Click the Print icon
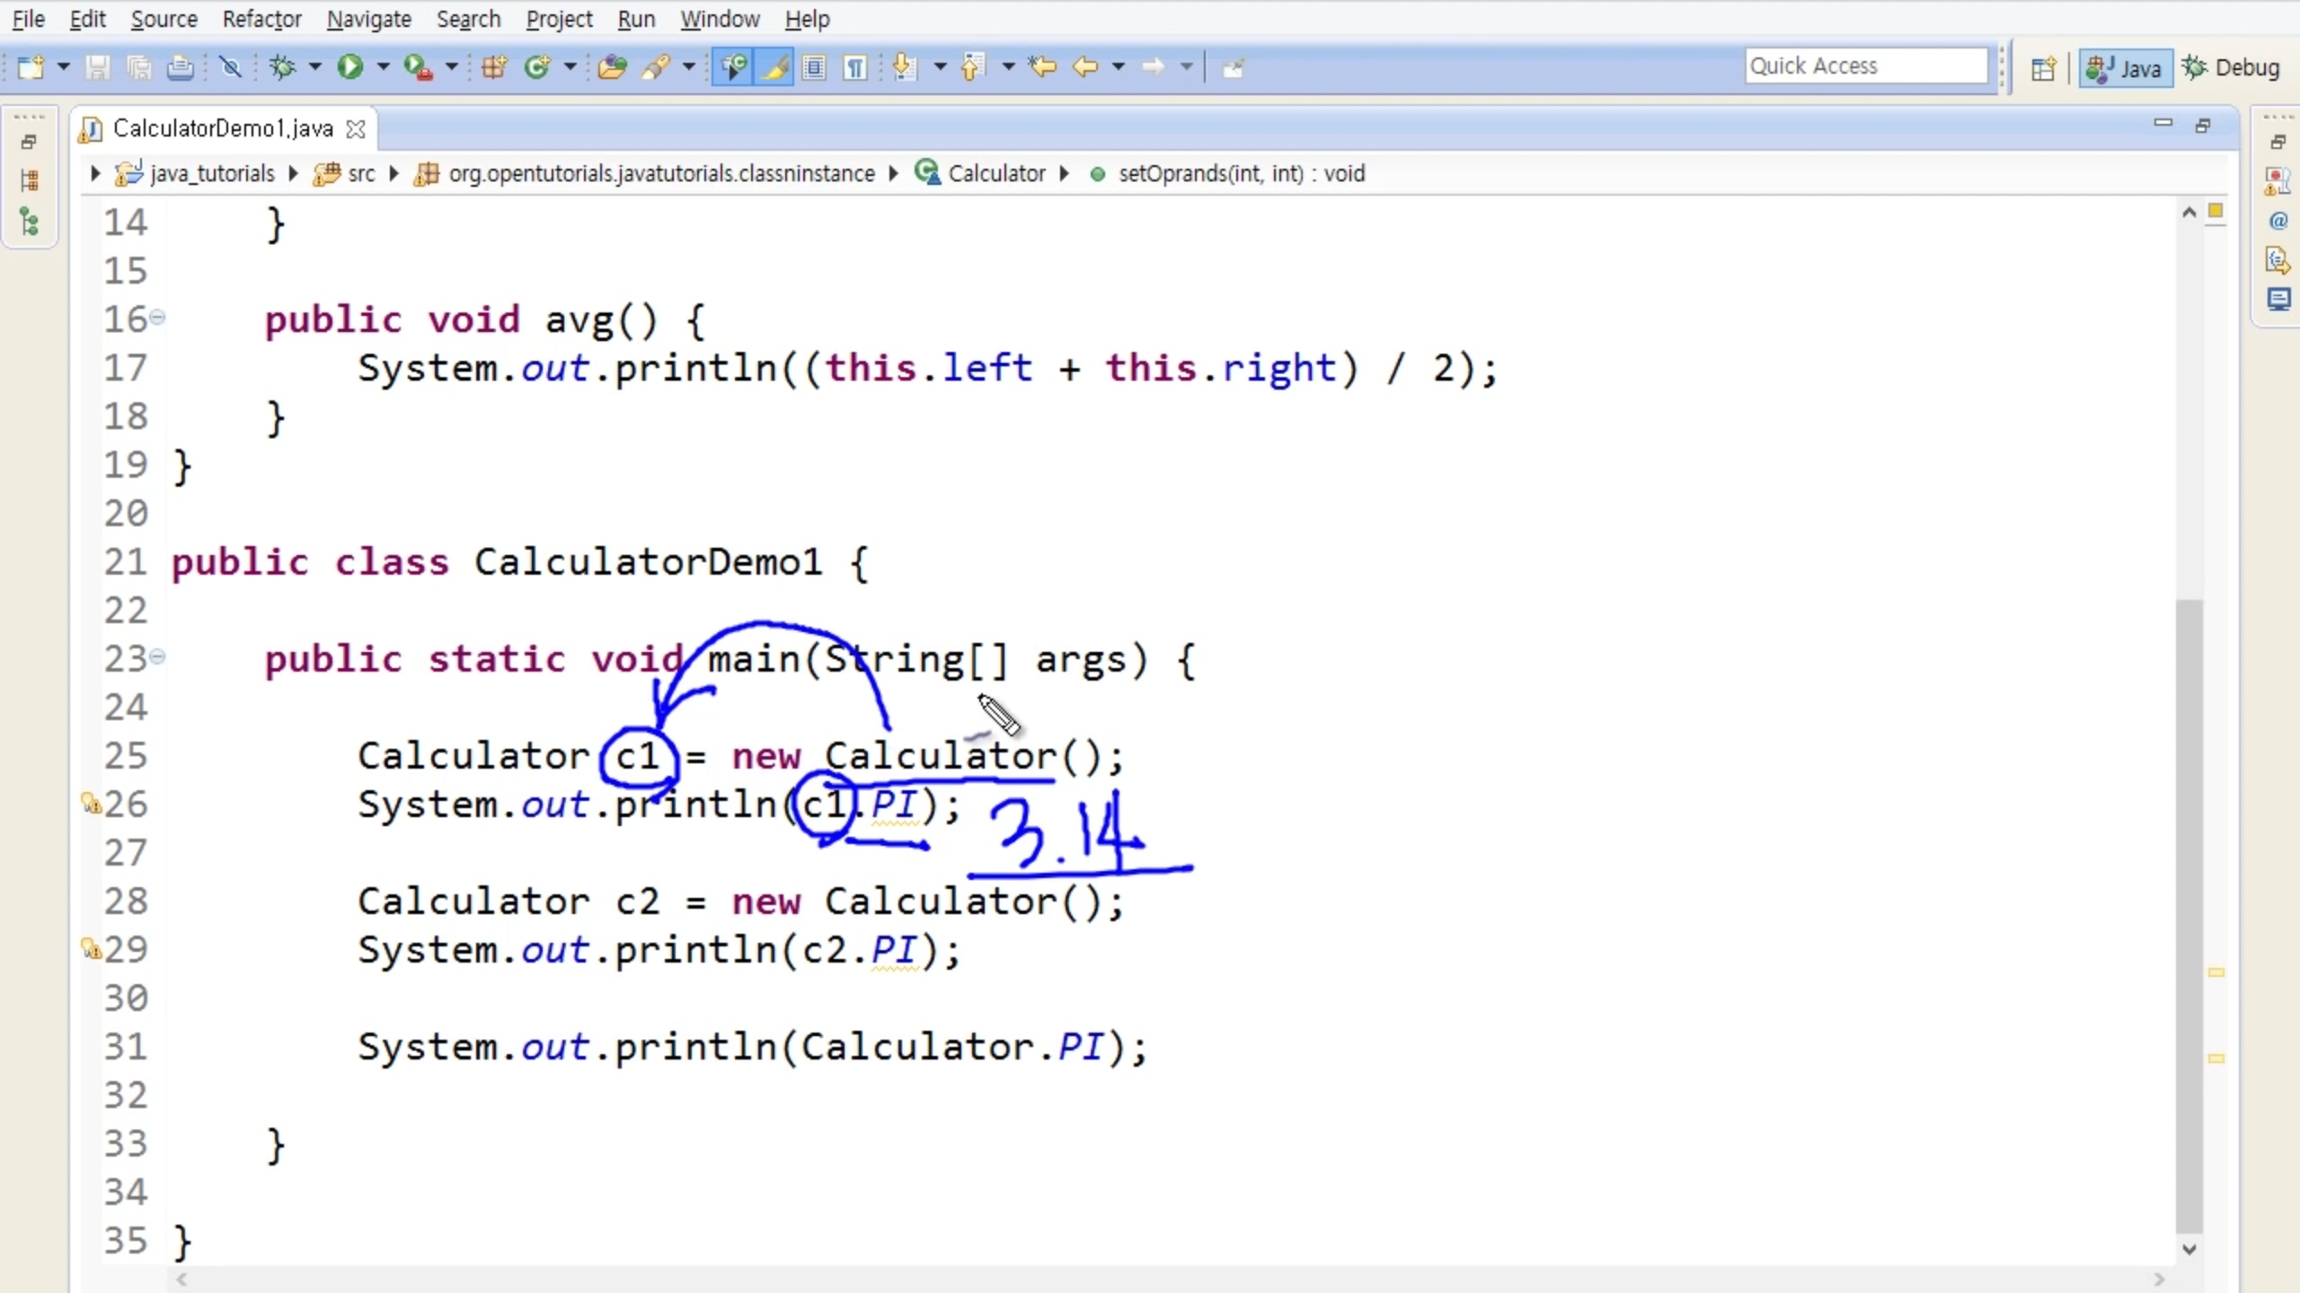 click(181, 67)
